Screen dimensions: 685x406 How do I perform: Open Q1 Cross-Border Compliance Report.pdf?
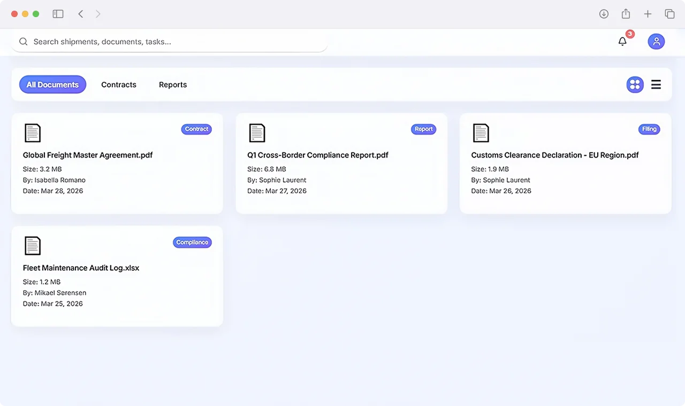318,155
